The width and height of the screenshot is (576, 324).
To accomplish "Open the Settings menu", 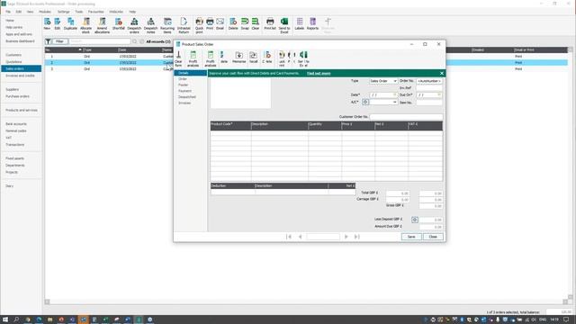I will pos(63,12).
